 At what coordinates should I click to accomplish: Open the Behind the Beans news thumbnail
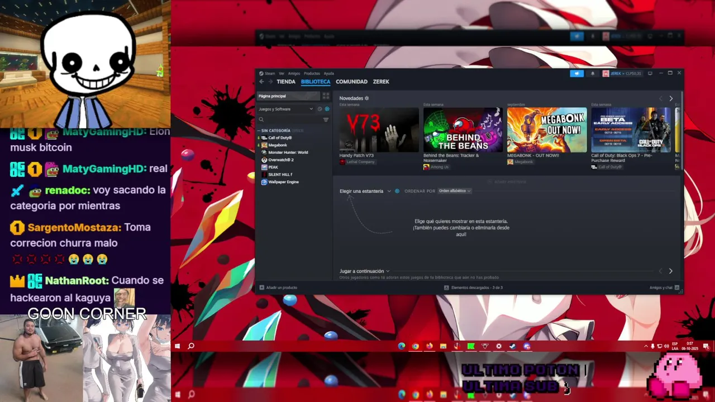pos(463,130)
